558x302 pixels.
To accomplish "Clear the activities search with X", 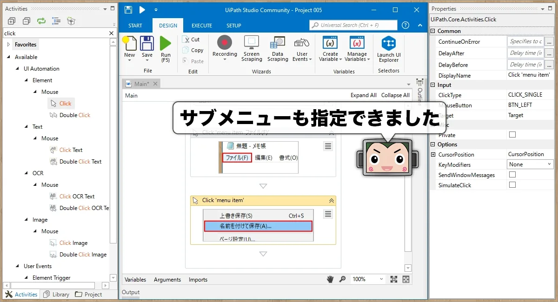I will click(111, 33).
